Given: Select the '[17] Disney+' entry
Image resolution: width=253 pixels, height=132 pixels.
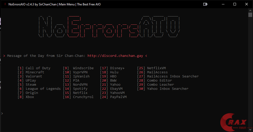Looking at the screenshot, I should point(112,68).
